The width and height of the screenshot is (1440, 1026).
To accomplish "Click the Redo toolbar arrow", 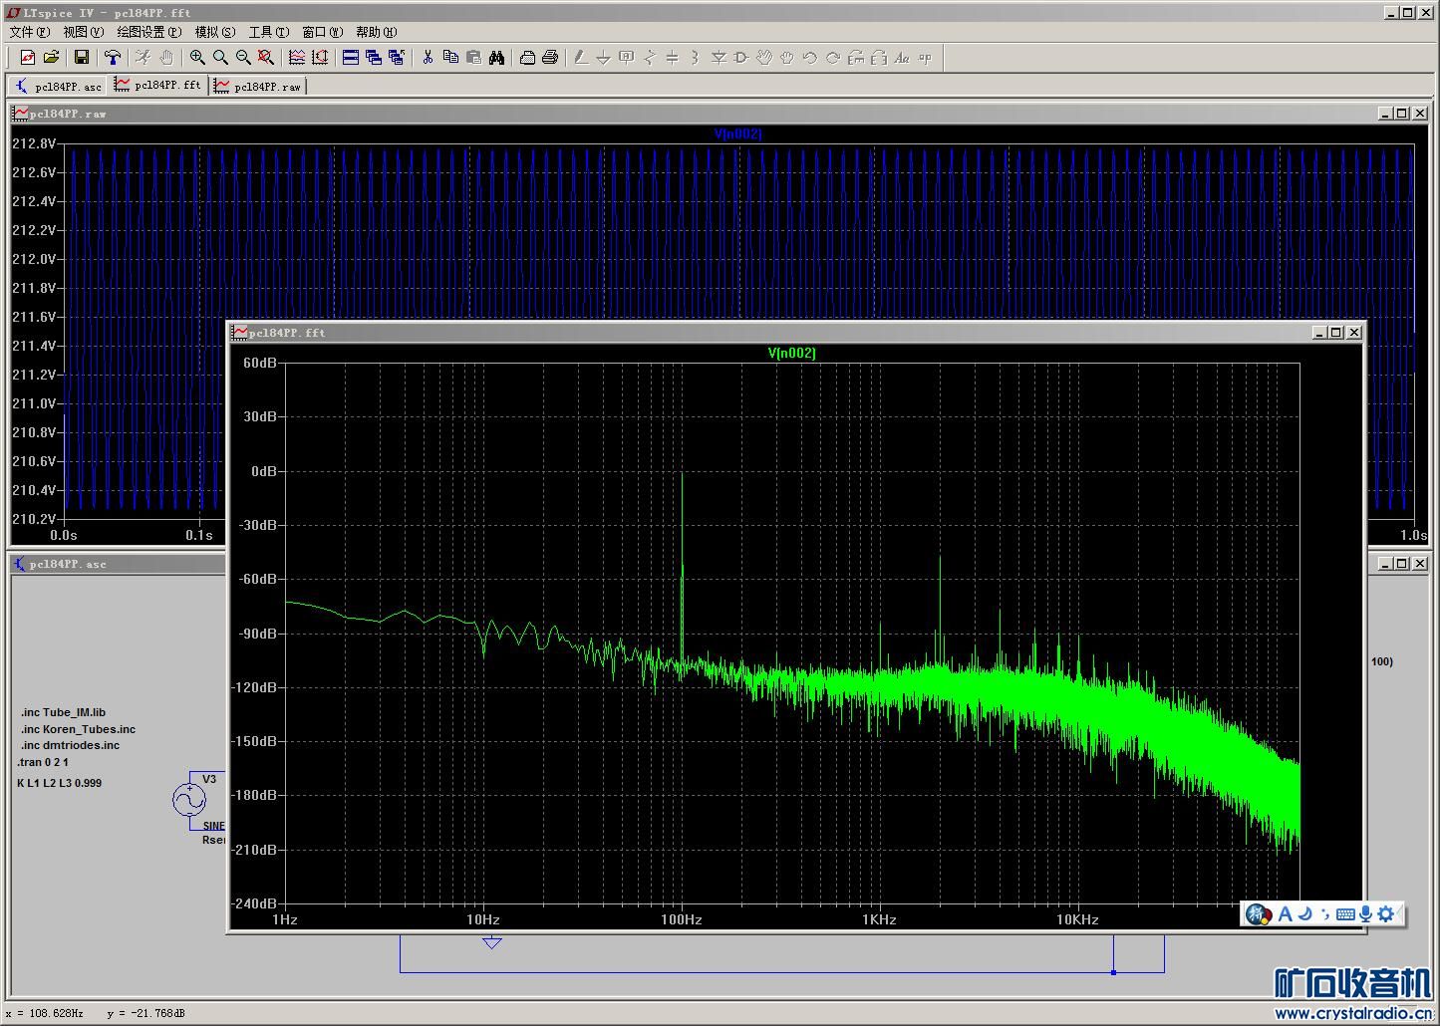I will tap(833, 58).
